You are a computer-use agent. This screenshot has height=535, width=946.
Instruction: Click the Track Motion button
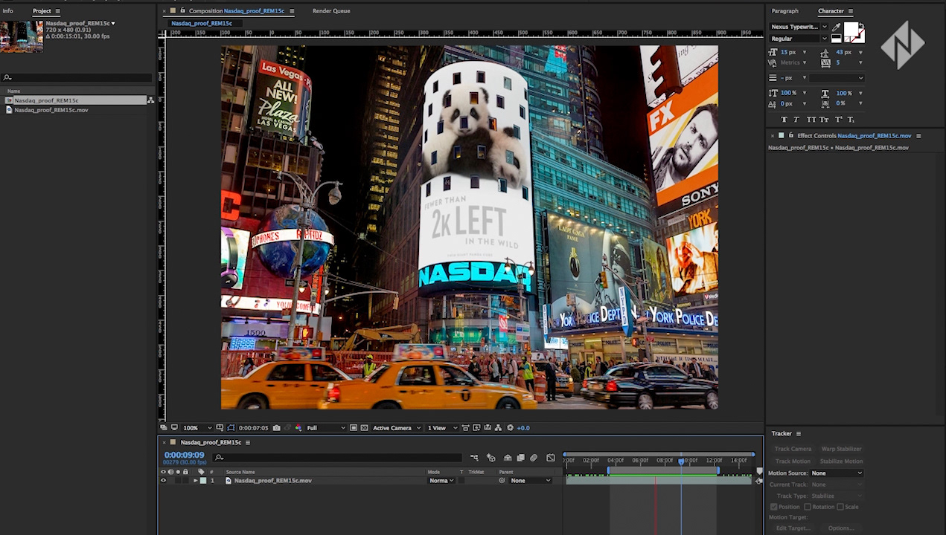click(x=793, y=461)
